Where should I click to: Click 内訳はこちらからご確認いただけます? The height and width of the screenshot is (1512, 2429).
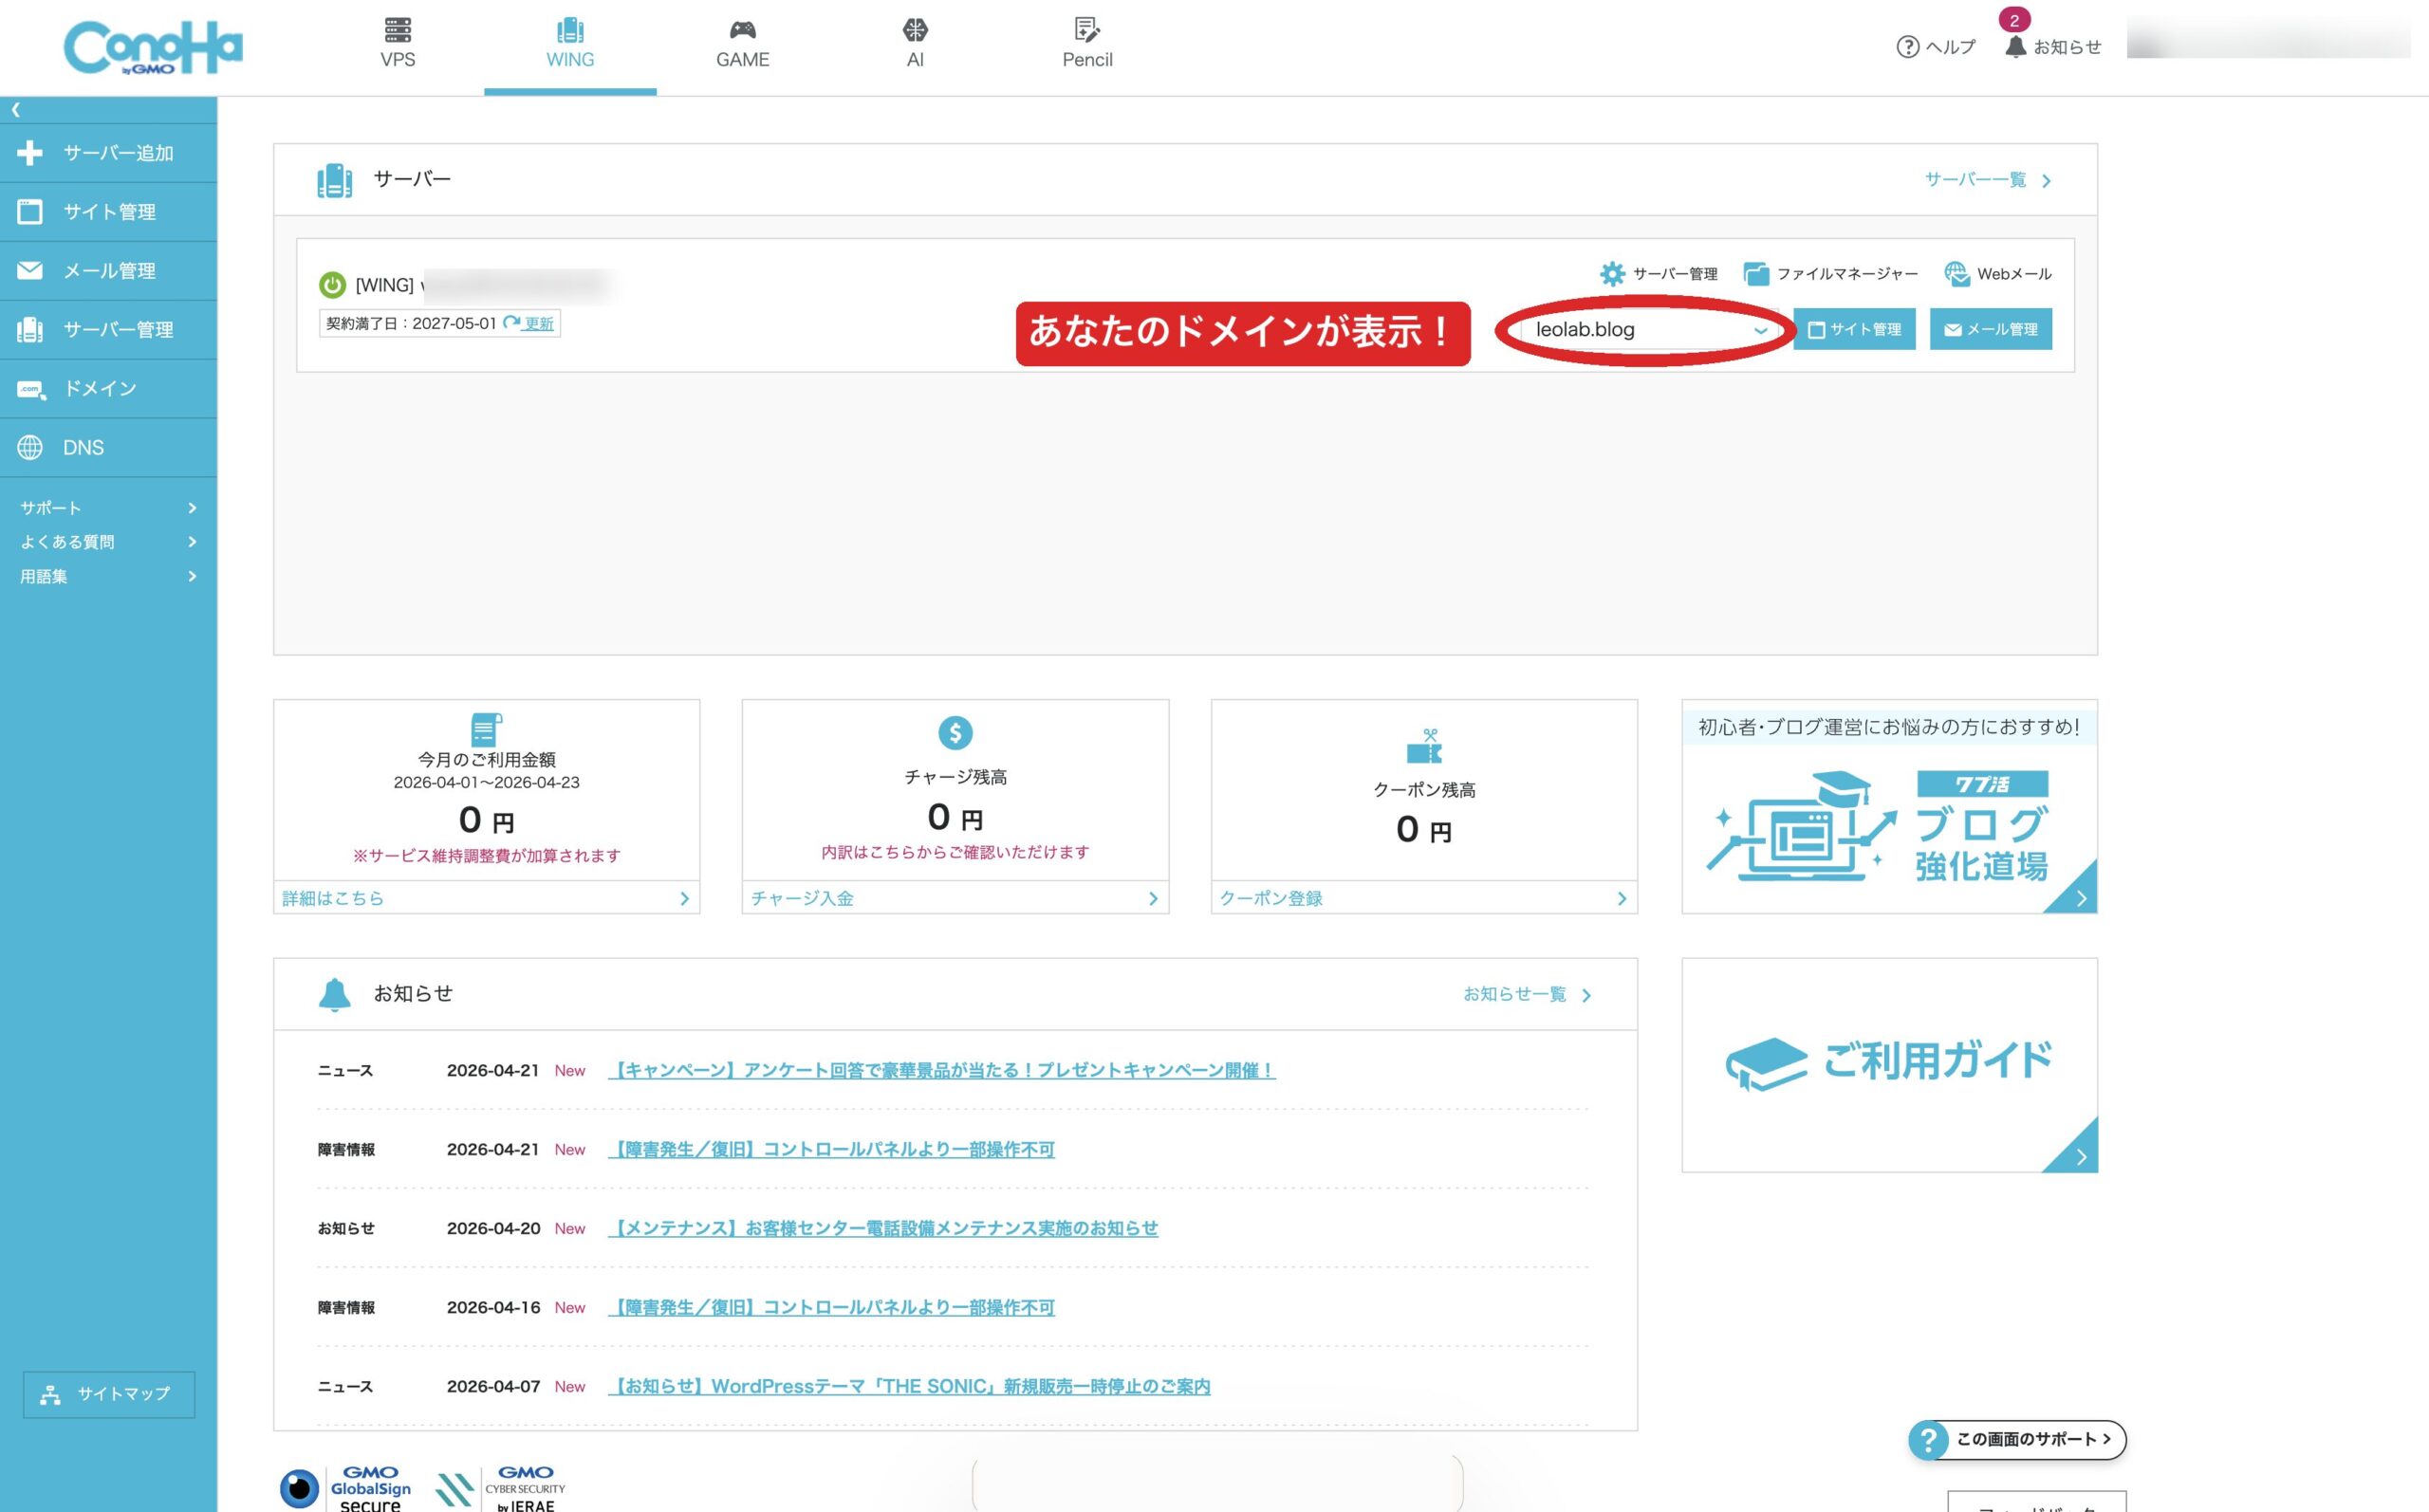(x=955, y=852)
